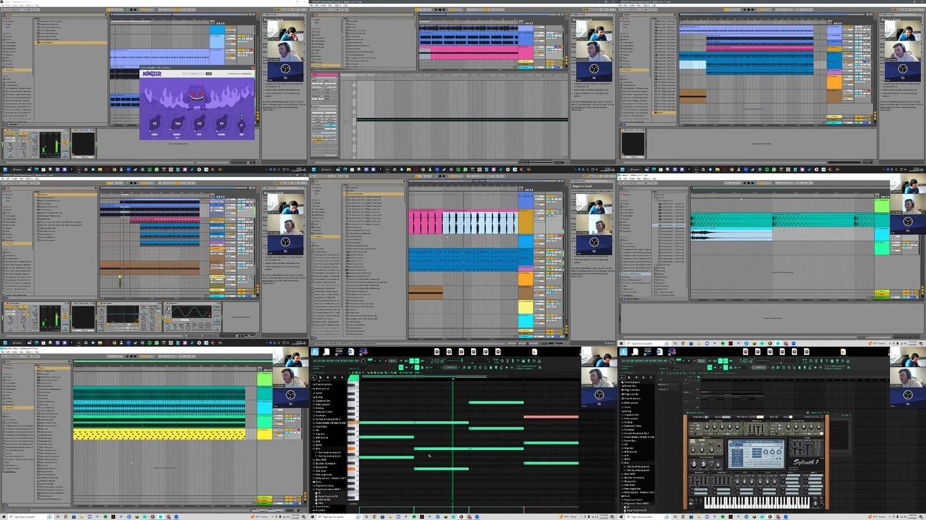This screenshot has width=926, height=520.
Task: Select the pink note in the piano roll
Action: [550, 416]
